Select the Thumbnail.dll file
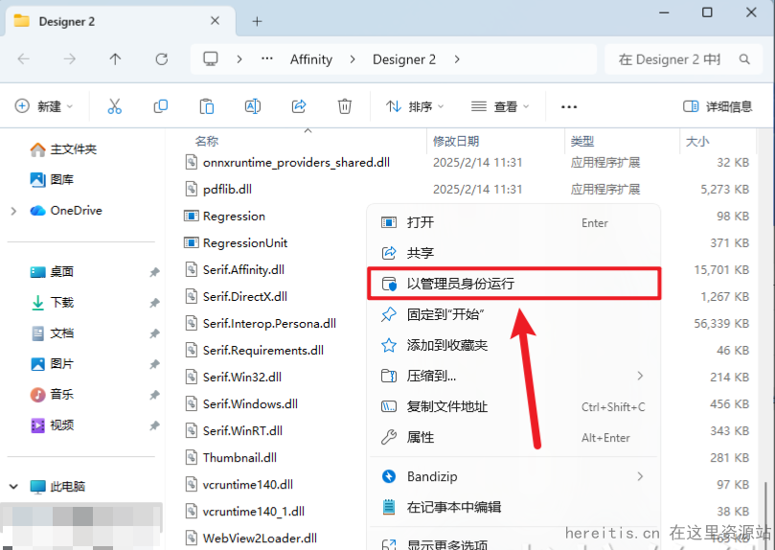 239,457
